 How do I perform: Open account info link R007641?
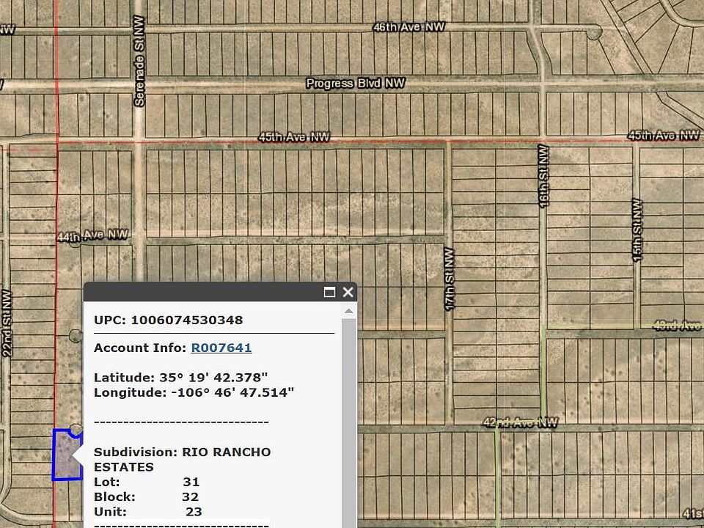pyautogui.click(x=221, y=348)
